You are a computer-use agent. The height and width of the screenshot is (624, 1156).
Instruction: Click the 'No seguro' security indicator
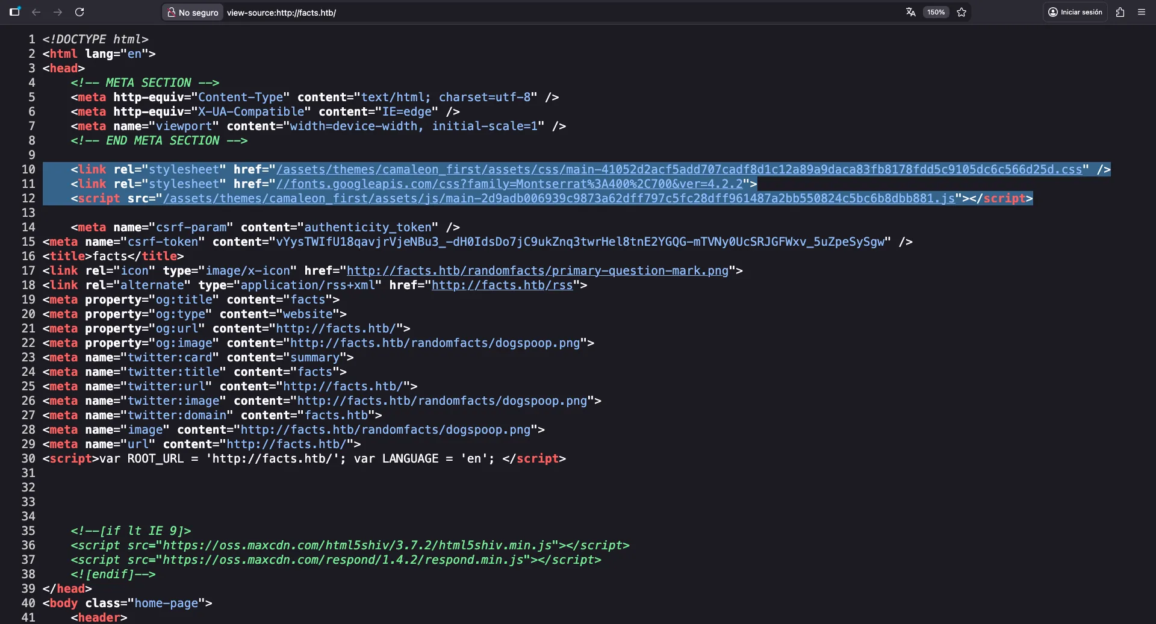click(x=193, y=13)
